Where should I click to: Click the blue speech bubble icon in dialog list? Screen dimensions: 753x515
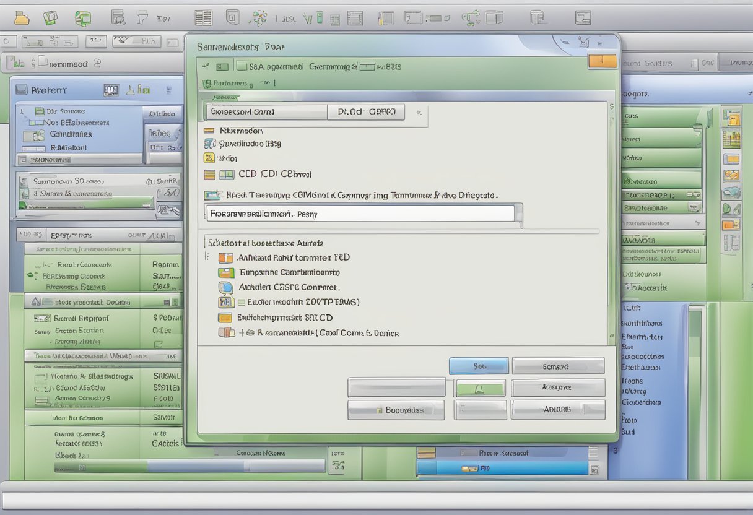(225, 287)
